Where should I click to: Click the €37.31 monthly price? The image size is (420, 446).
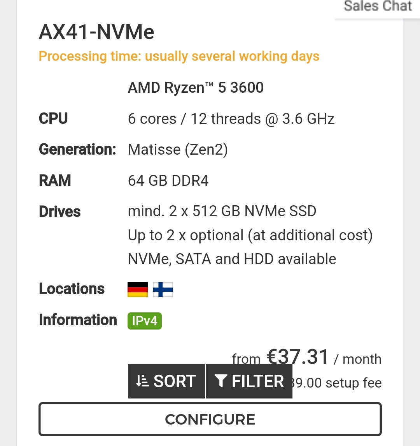(298, 357)
